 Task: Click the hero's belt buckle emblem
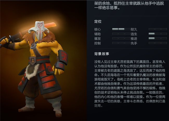[32, 61]
